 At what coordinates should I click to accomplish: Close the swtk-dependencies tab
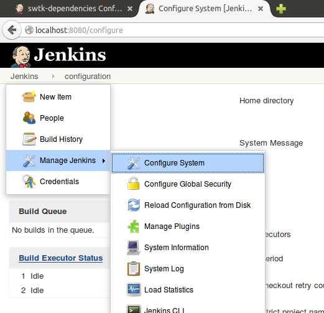tap(130, 9)
